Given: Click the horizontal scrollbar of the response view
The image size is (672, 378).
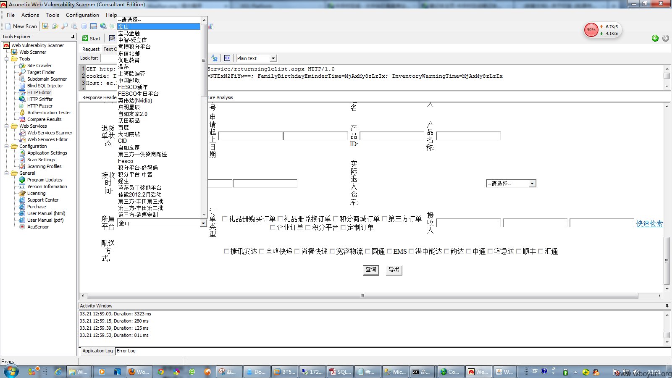Looking at the screenshot, I should [362, 296].
